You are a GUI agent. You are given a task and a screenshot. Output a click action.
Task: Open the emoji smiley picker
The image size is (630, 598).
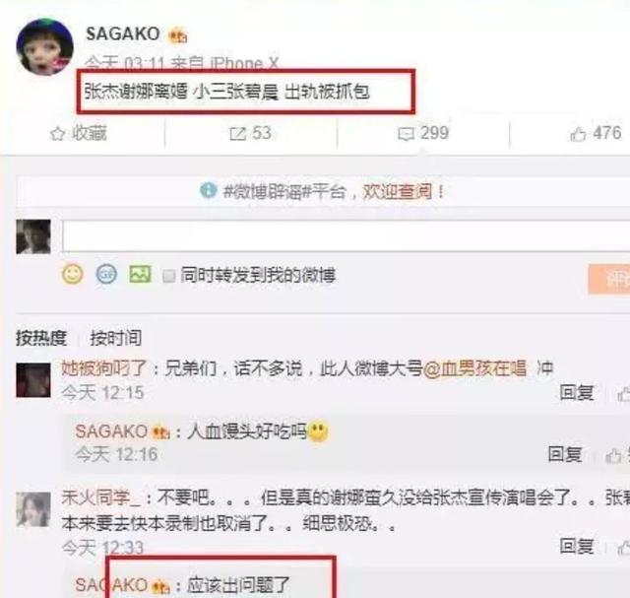pyautogui.click(x=72, y=275)
